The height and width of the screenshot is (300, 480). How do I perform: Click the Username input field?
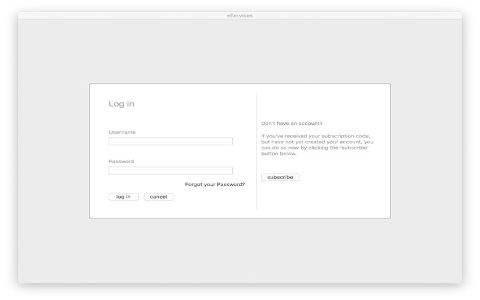click(x=170, y=142)
